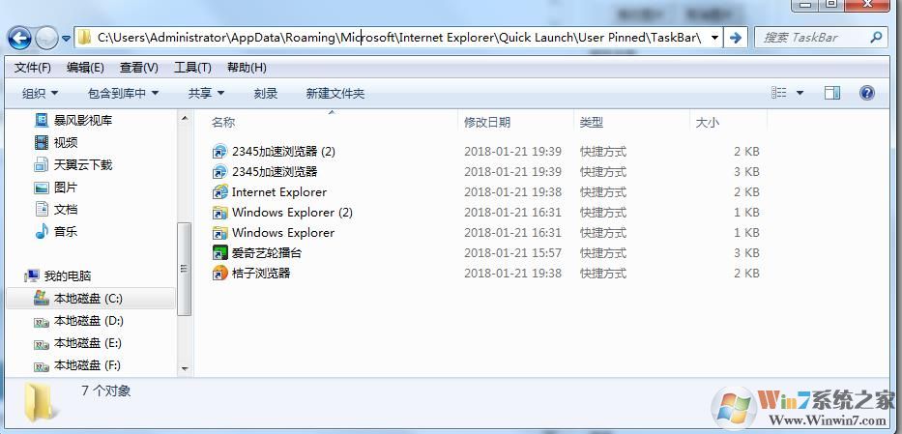This screenshot has width=902, height=434.
Task: Click the 音乐 music note icon
Action: 42,232
